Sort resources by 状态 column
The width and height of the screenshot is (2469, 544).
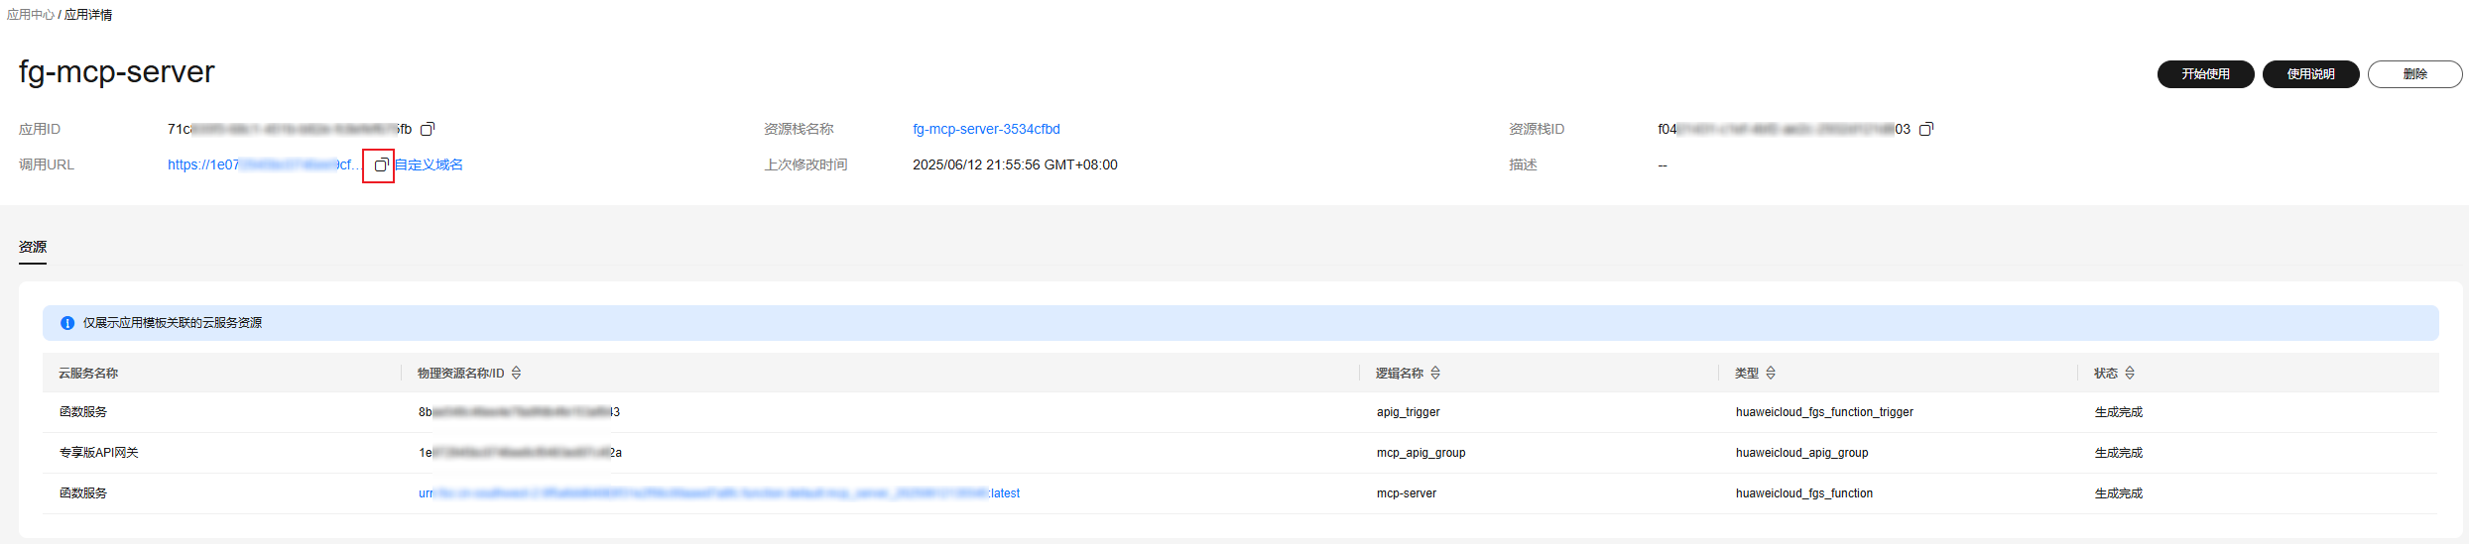click(x=2130, y=374)
